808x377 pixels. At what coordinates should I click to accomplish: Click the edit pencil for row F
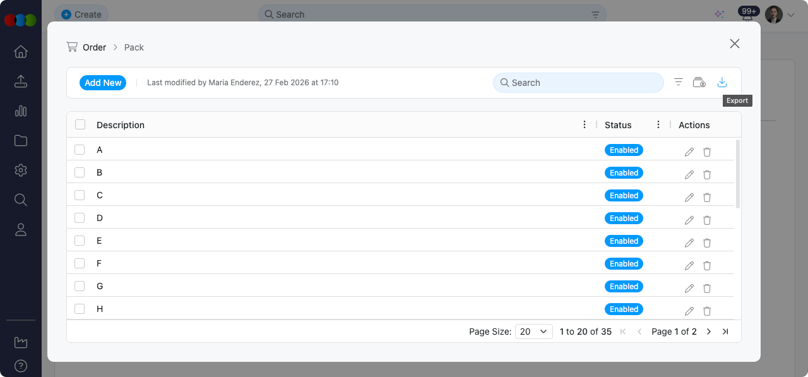tap(689, 266)
